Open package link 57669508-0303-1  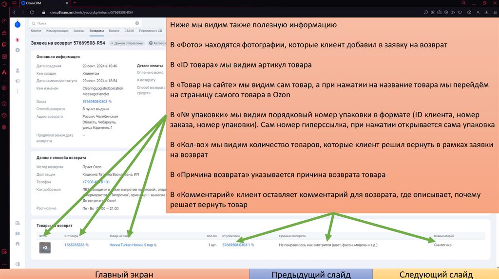(236, 245)
